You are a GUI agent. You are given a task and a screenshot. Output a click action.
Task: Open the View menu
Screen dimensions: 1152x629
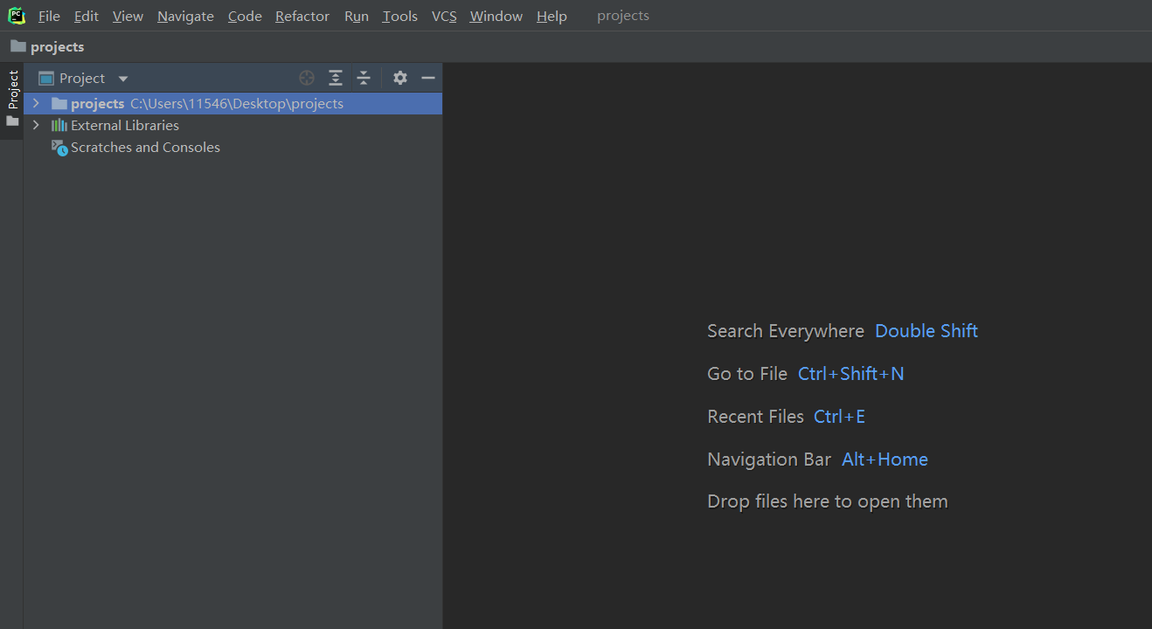128,16
